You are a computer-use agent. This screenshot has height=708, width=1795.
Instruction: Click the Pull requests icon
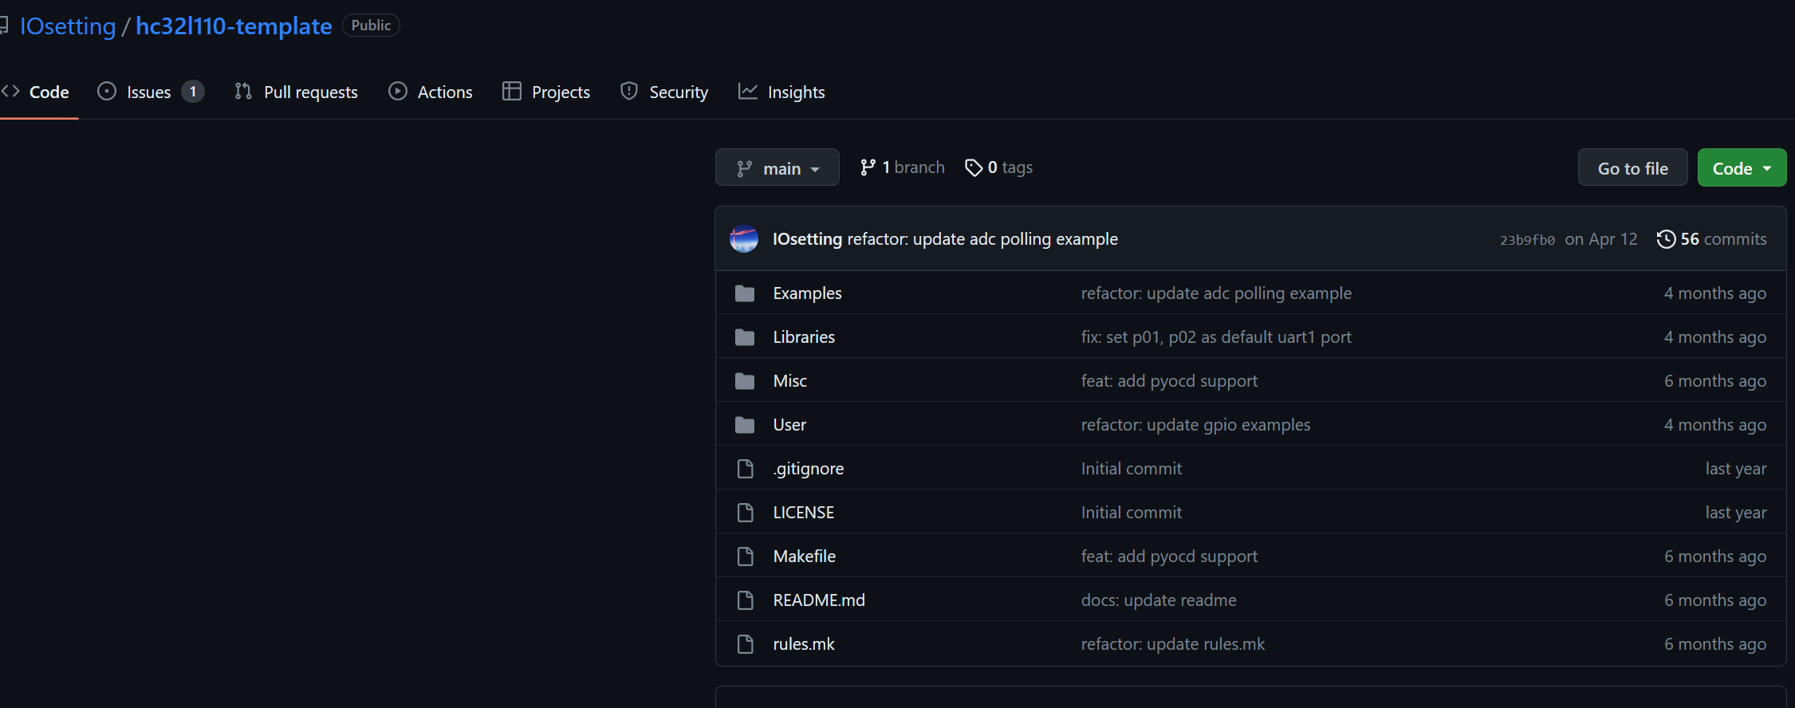[x=243, y=92]
